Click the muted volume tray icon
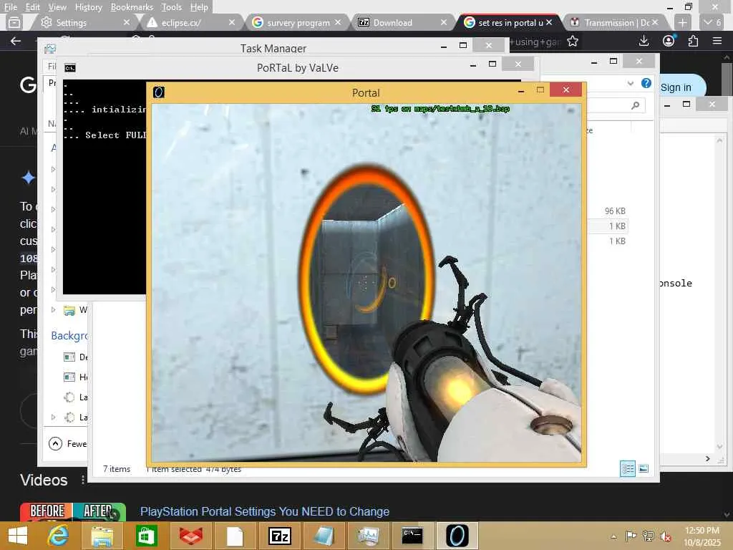Viewport: 733px width, 550px height. click(x=665, y=536)
